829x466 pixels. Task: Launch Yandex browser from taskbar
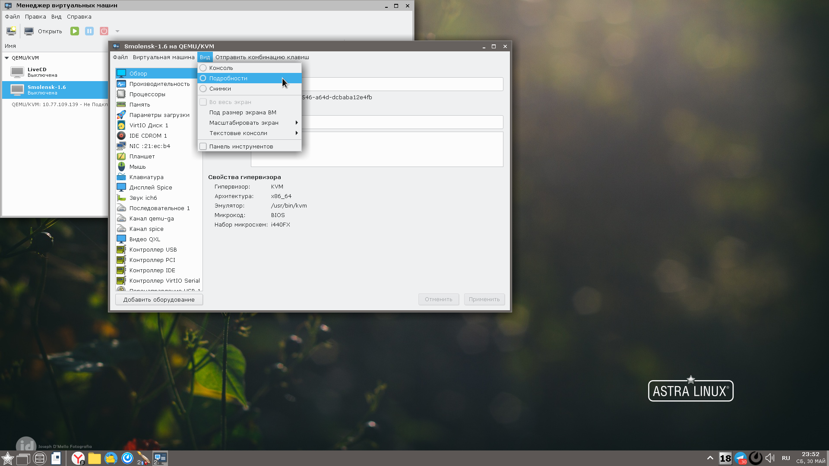pyautogui.click(x=78, y=458)
